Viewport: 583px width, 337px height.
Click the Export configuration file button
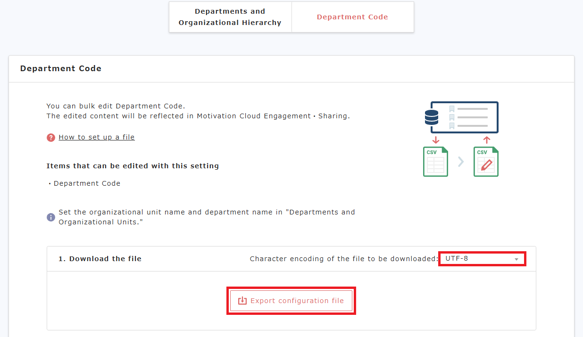(291, 300)
